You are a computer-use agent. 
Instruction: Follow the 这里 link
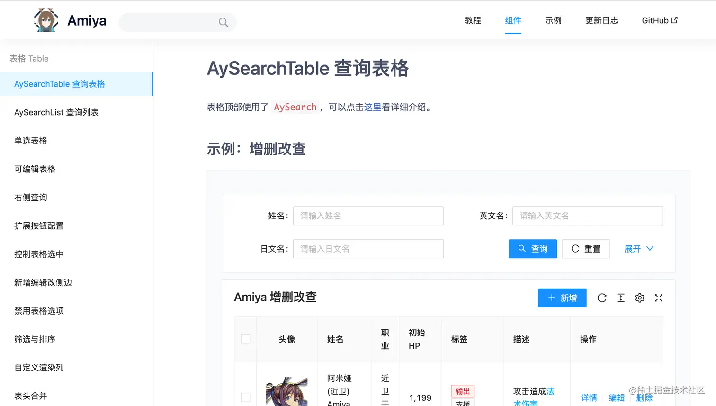point(373,107)
